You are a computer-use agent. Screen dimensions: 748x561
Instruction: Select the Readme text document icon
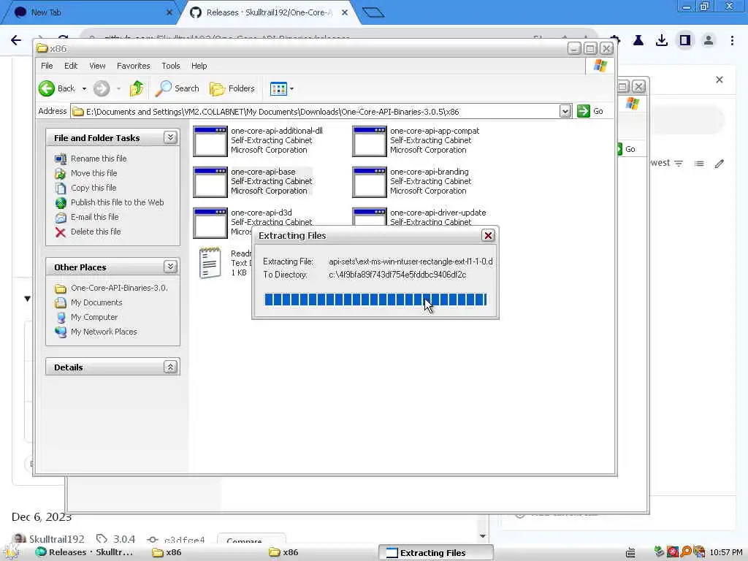click(210, 262)
